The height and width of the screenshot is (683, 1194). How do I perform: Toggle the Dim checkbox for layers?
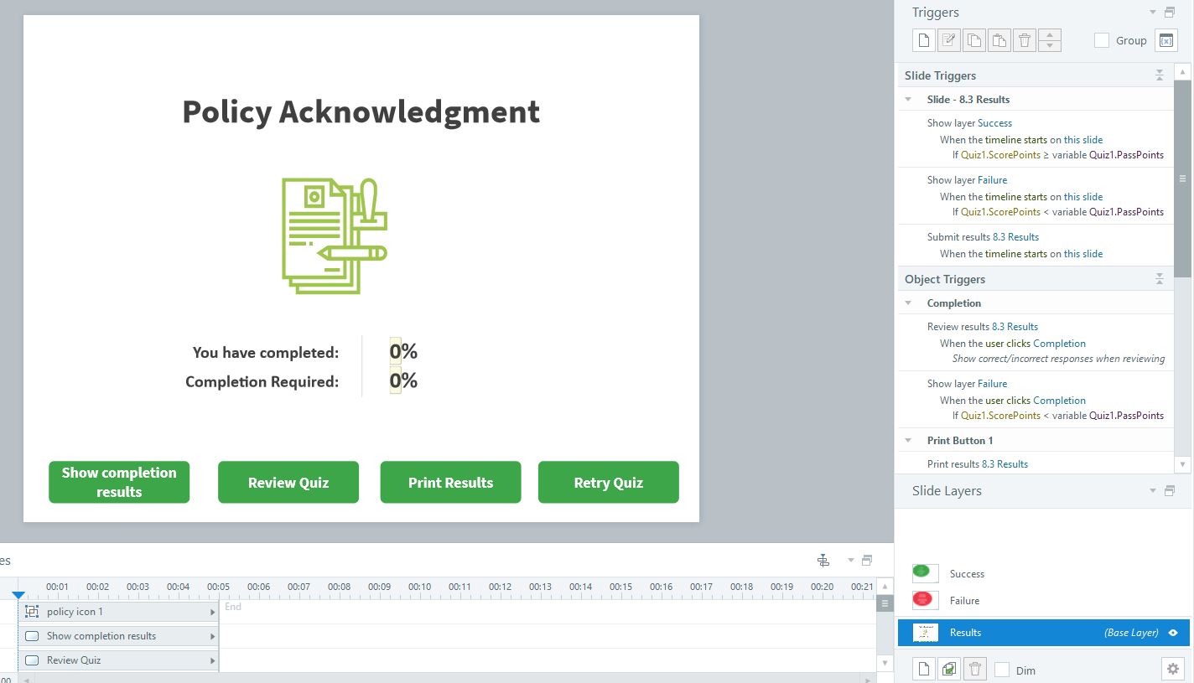click(x=1001, y=670)
